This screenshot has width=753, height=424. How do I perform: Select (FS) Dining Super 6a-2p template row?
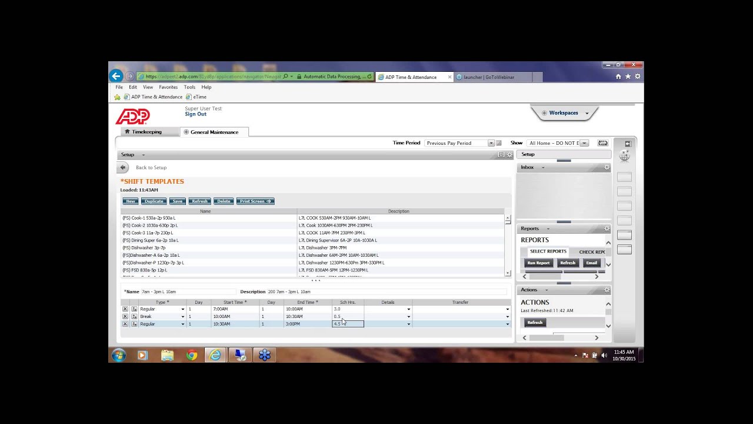pyautogui.click(x=312, y=240)
